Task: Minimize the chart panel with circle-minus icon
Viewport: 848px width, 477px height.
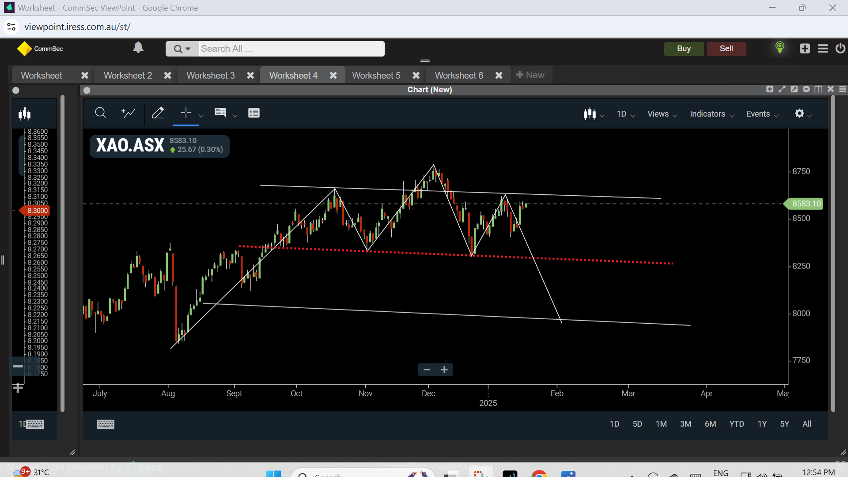Action: [x=806, y=89]
